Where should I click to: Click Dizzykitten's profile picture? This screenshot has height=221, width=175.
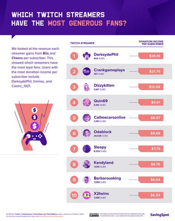point(87,87)
